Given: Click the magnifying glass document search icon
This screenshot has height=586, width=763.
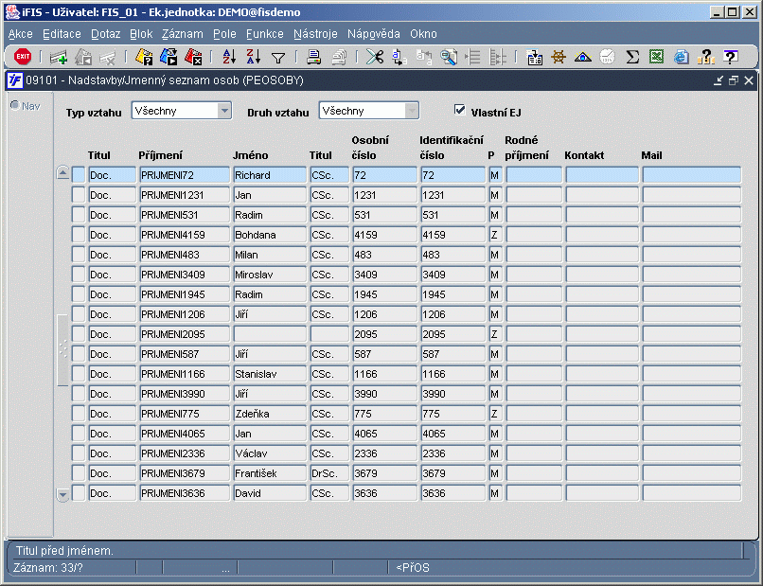Looking at the screenshot, I should (x=448, y=57).
